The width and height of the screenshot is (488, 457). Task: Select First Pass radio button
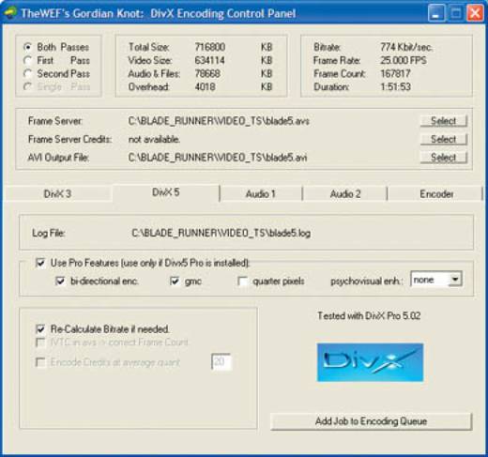coord(28,60)
